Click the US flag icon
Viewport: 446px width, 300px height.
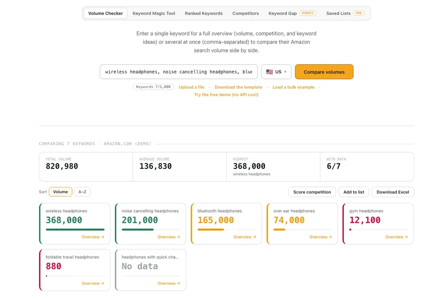[x=269, y=72]
